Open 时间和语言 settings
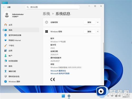Viewport: 132px width, 99px height. pos(21,61)
